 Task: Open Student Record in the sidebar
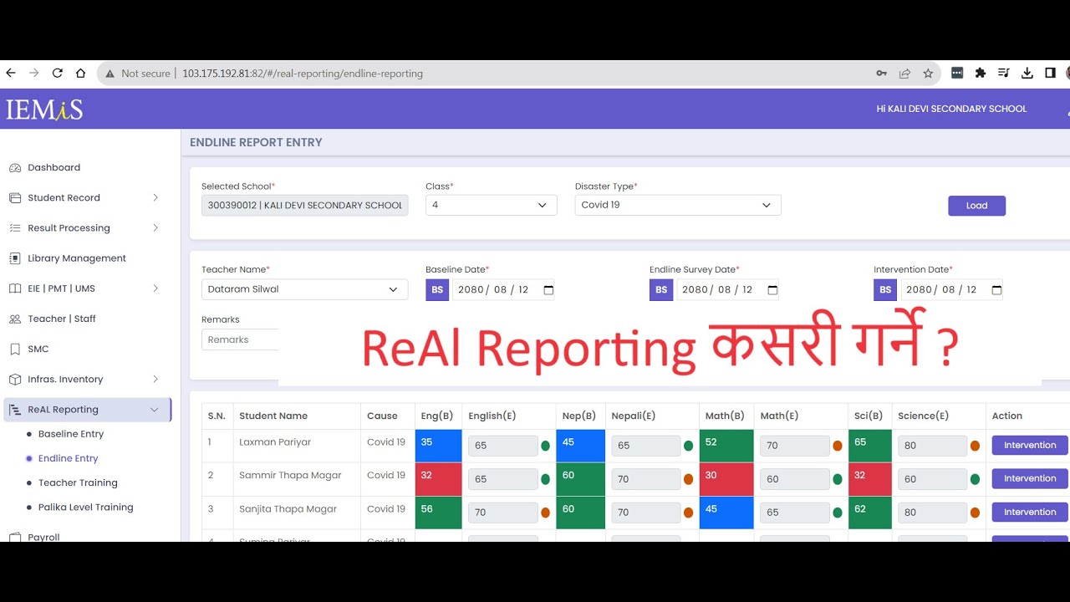click(x=64, y=198)
